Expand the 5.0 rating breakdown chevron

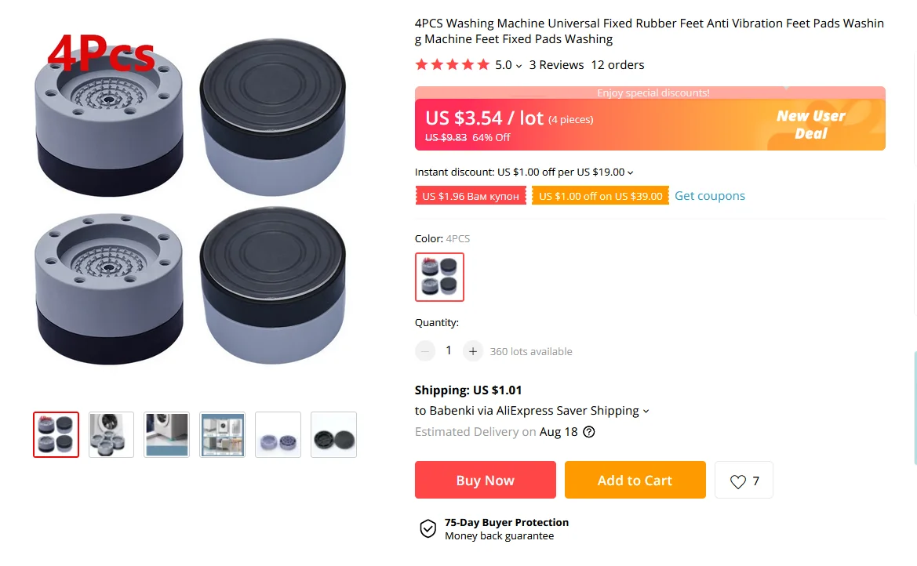point(519,66)
